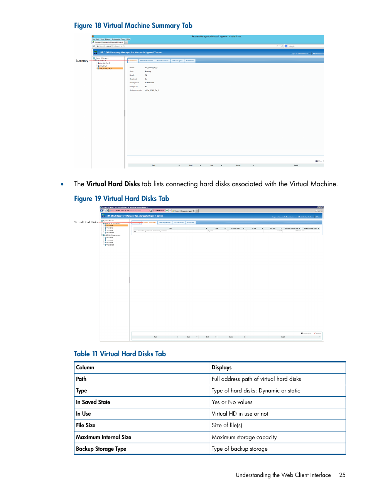Sort by Backup Storage Type arrow in Figure 19
This screenshot has height=490, width=368.
318,228
